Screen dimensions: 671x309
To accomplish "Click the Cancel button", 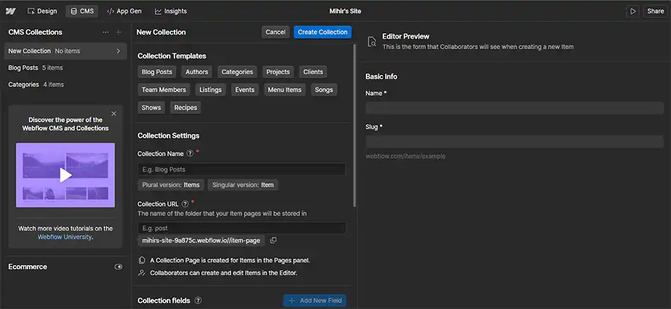I will click(x=275, y=32).
